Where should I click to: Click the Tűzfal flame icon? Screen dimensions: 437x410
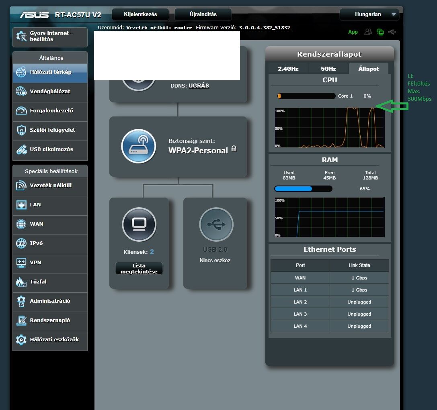pos(21,281)
